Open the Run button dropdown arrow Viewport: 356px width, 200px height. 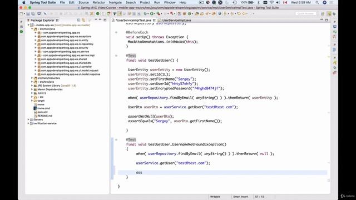[155, 14]
